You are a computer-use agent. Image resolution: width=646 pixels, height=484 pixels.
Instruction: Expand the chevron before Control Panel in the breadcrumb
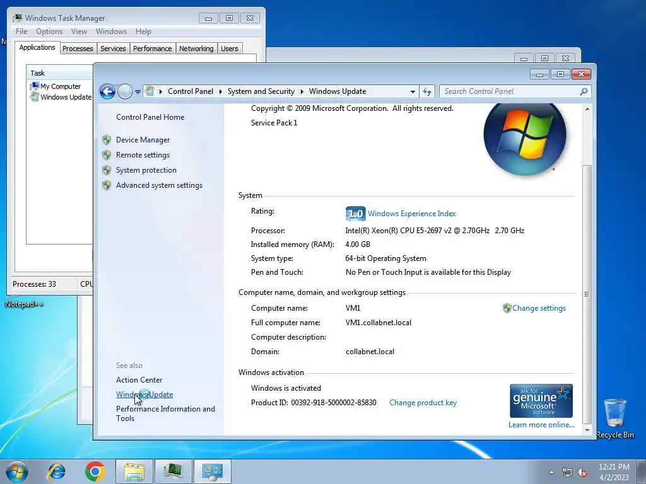coord(161,91)
